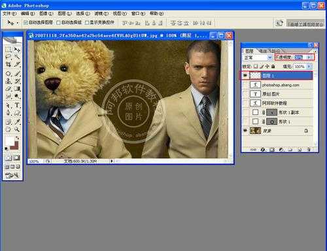The image size is (327, 251).
Task: Click the fill value field
Action: 300,66
